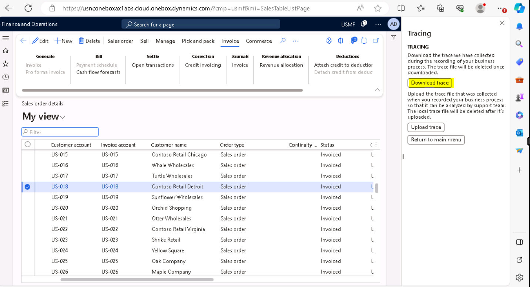The height and width of the screenshot is (287, 530).
Task: Show the filter pane funnel icon
Action: 393,37
